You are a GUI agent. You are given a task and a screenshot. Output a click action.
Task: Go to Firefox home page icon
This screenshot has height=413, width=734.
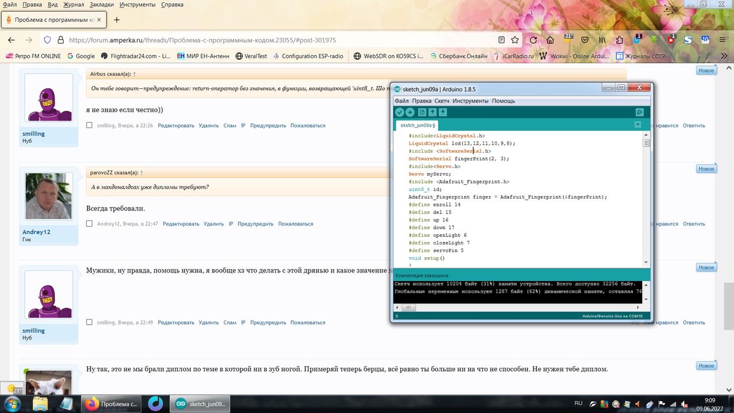pyautogui.click(x=550, y=40)
